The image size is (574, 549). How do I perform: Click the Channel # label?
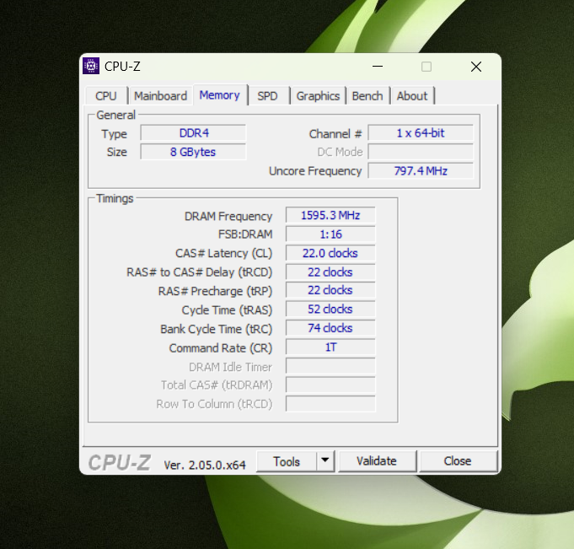(335, 134)
